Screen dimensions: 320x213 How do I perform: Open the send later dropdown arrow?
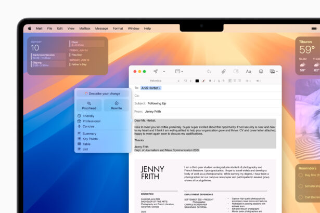tap(164, 72)
